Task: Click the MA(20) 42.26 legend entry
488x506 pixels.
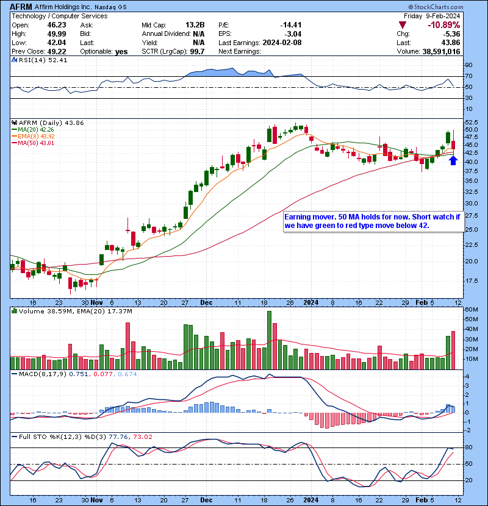Action: (34, 129)
